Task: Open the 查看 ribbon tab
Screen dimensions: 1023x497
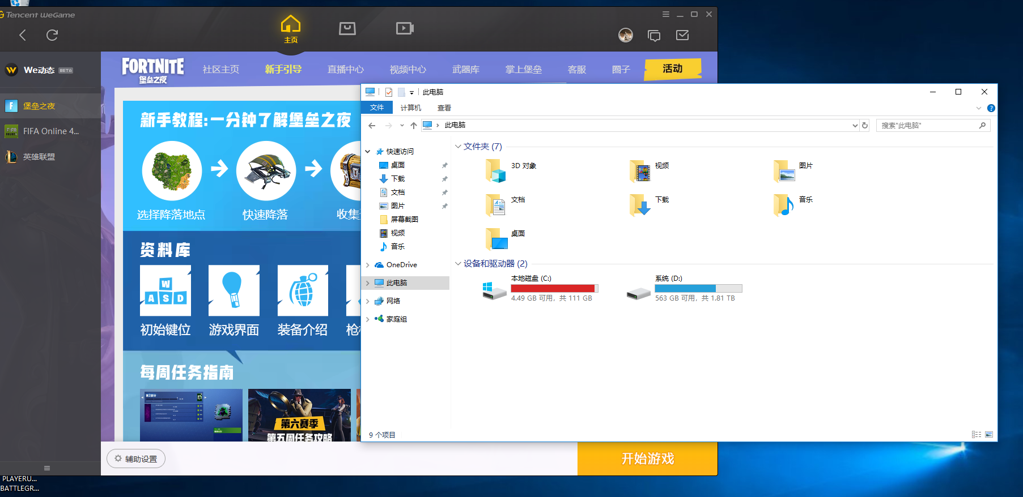Action: pos(444,108)
